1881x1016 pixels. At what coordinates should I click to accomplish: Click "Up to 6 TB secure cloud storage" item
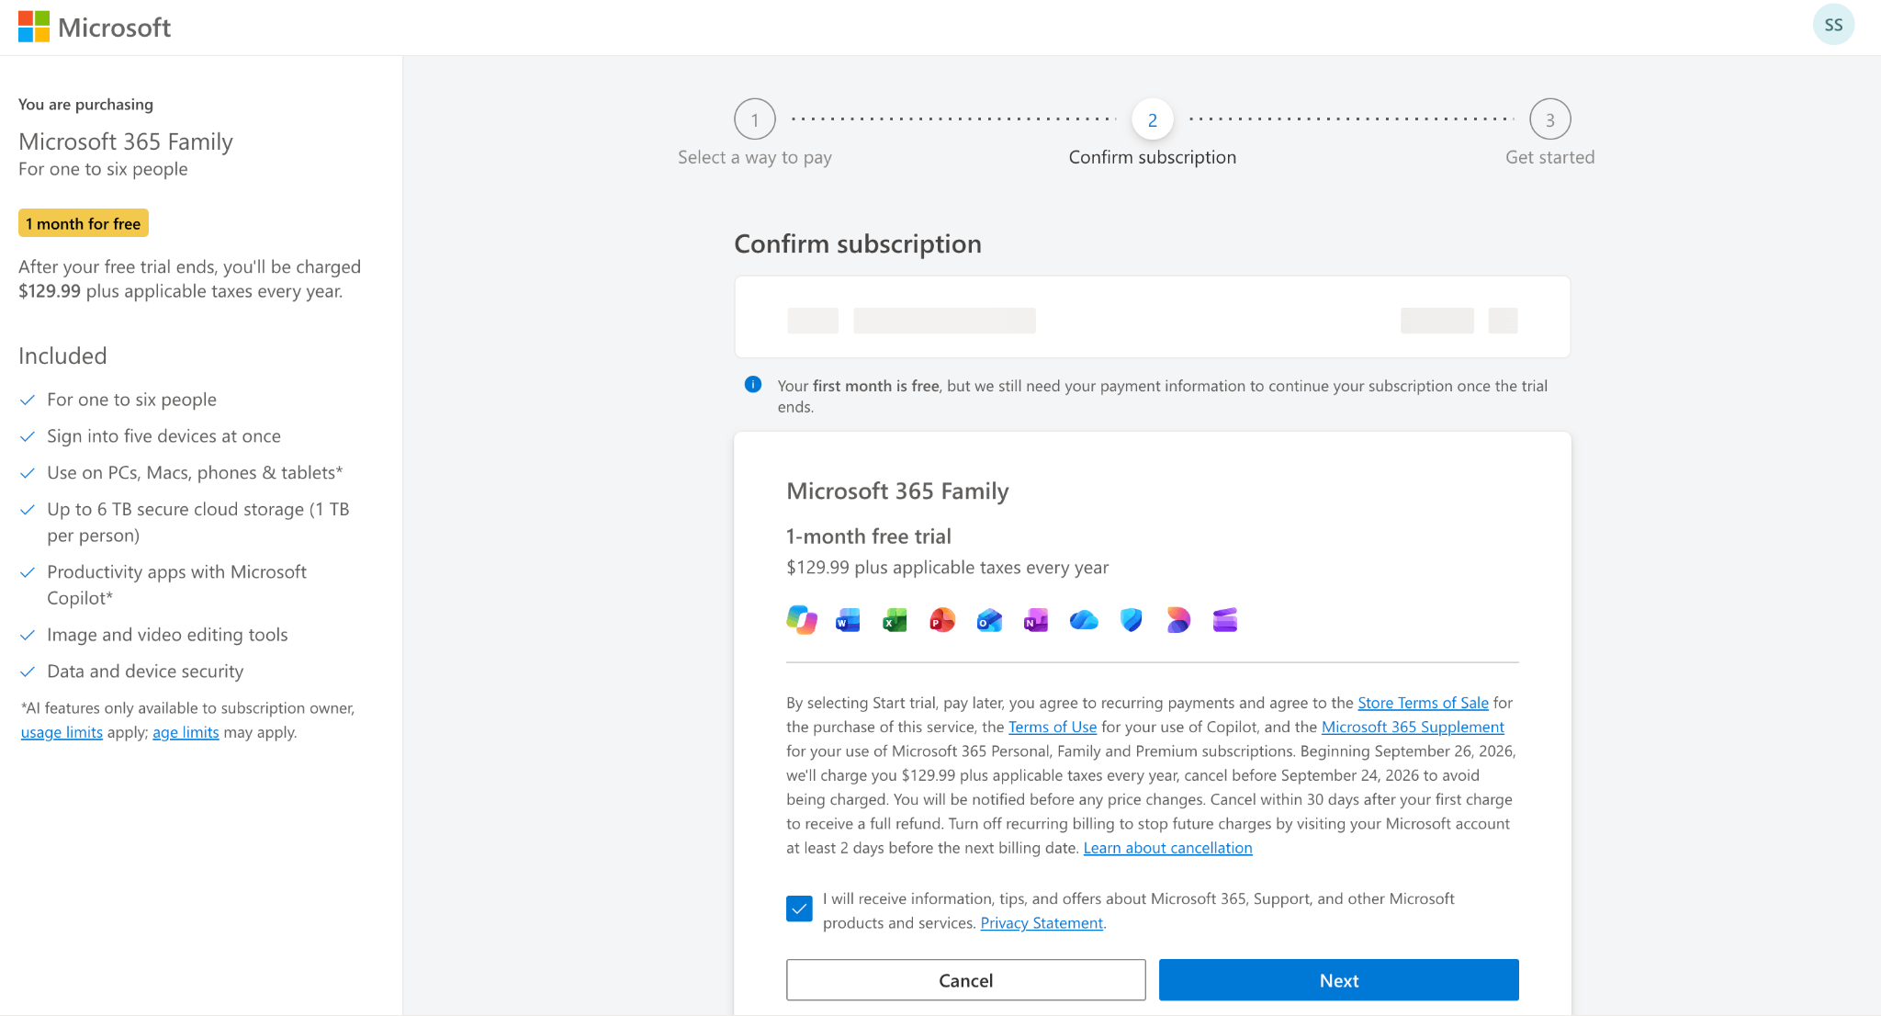pos(198,522)
